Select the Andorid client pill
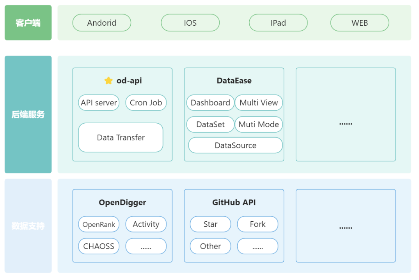 point(102,23)
